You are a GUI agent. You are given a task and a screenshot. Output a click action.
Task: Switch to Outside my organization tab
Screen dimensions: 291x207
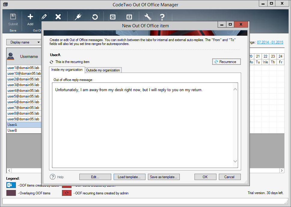pyautogui.click(x=103, y=70)
